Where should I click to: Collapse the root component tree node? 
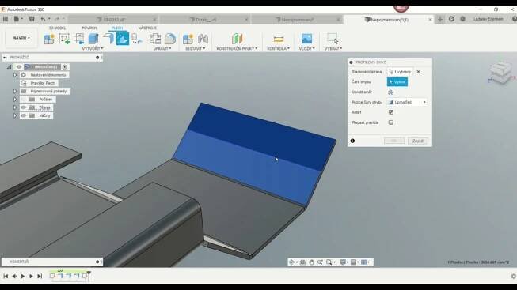click(x=10, y=67)
